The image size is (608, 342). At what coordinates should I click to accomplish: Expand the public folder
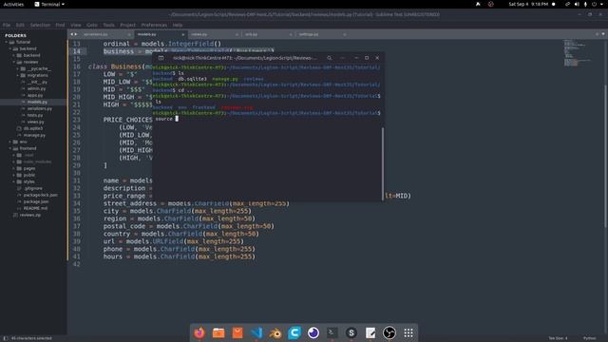point(13,175)
